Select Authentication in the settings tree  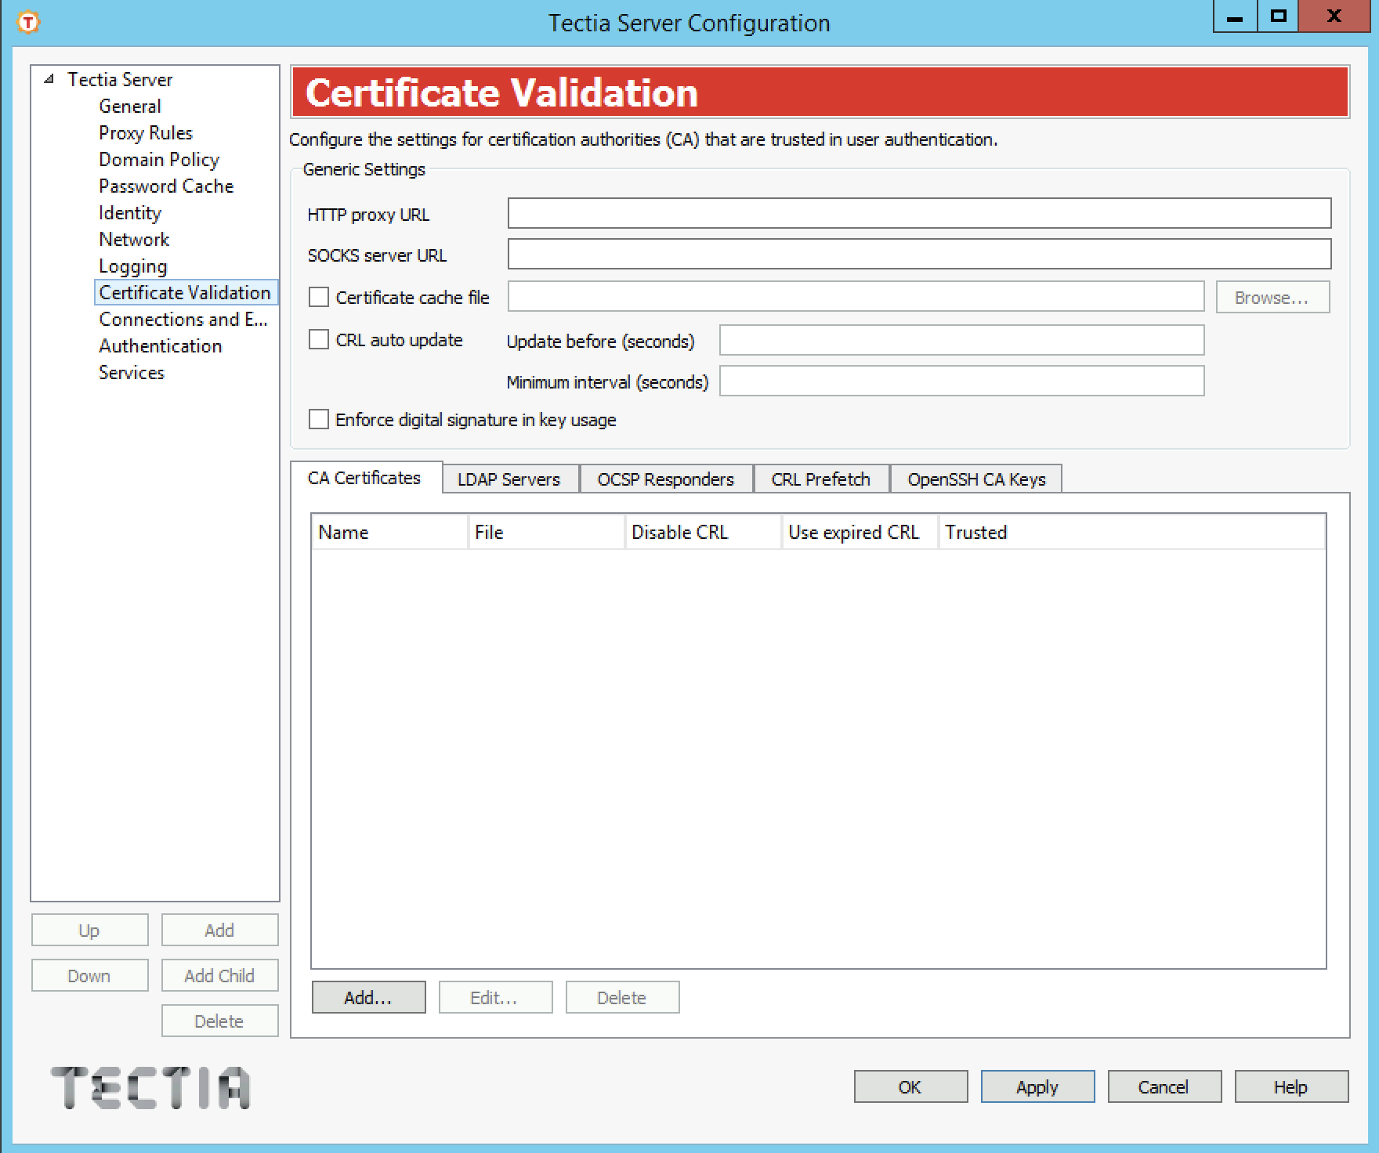click(x=160, y=345)
